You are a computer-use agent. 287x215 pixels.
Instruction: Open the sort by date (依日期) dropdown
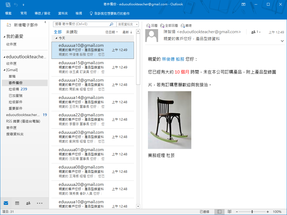coord(111,32)
